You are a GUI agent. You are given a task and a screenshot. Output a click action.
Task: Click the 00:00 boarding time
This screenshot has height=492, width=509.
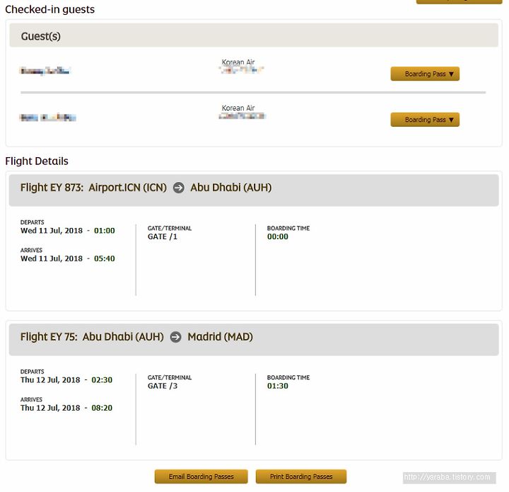pos(278,236)
